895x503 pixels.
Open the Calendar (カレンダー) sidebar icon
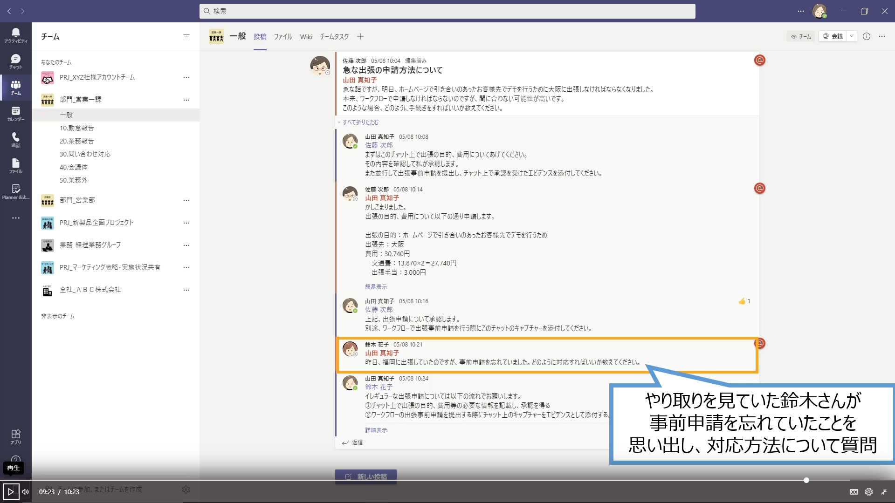pos(16,114)
